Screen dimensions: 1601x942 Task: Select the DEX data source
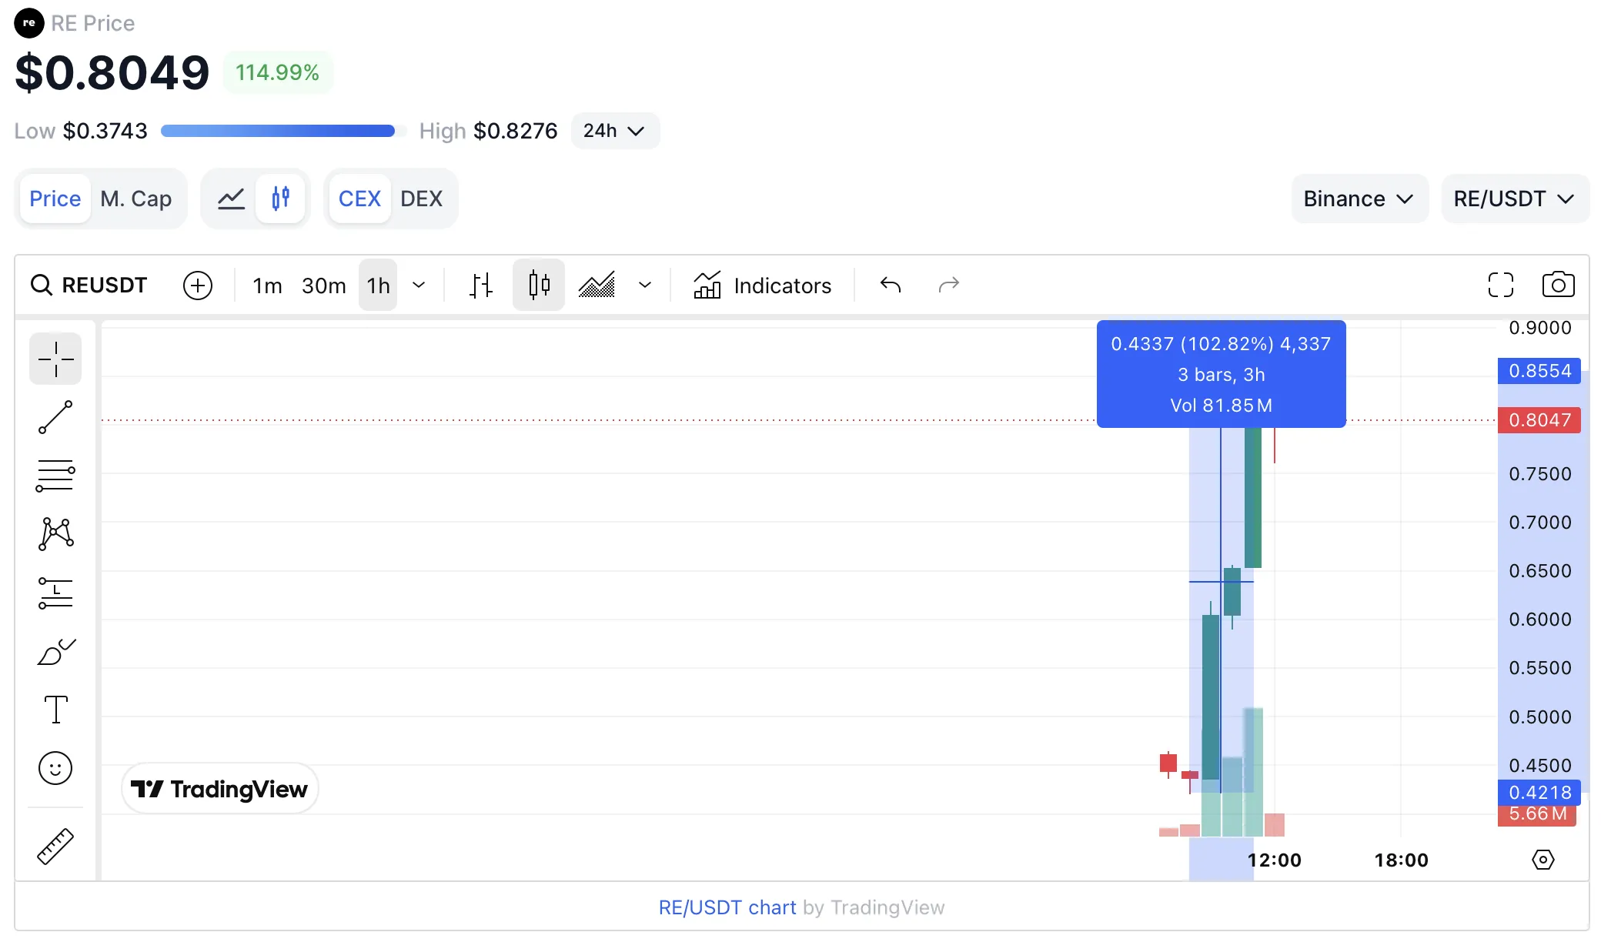[422, 199]
